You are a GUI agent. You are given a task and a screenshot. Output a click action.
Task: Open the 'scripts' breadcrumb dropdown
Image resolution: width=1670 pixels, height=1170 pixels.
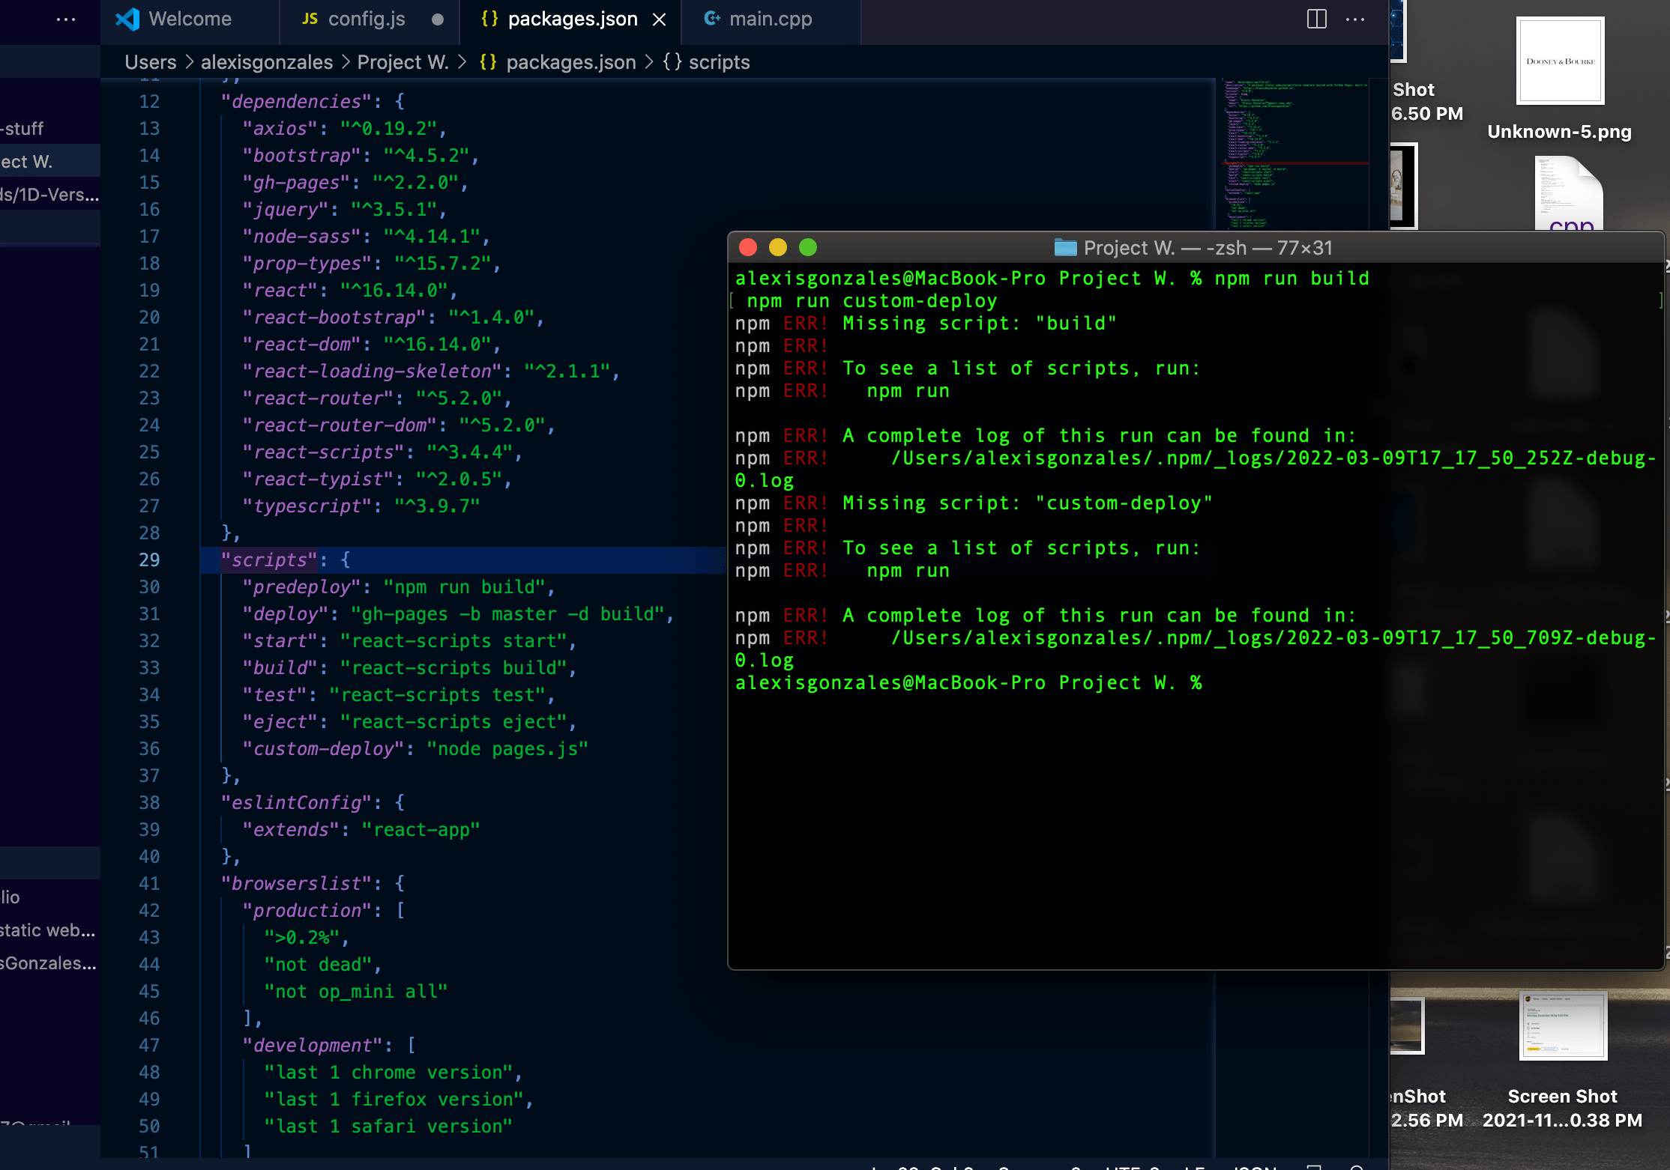718,62
